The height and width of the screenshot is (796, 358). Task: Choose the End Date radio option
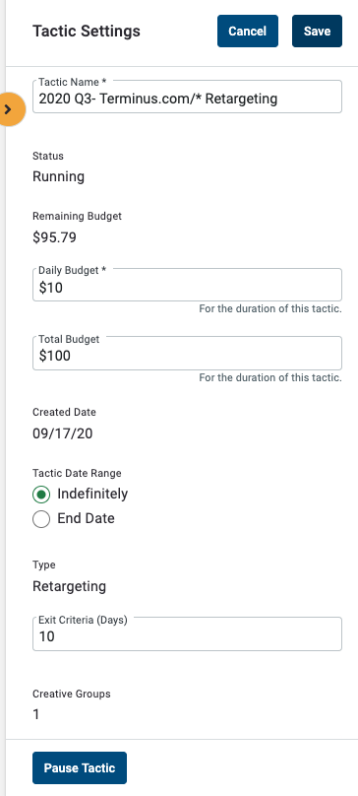(x=41, y=519)
